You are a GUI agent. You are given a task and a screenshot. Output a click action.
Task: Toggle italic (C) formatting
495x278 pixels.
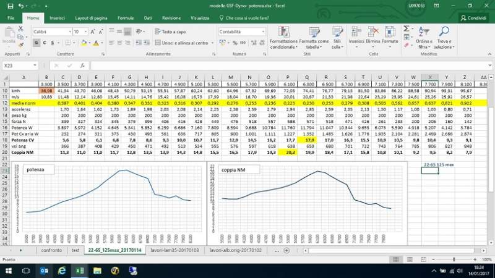point(45,43)
